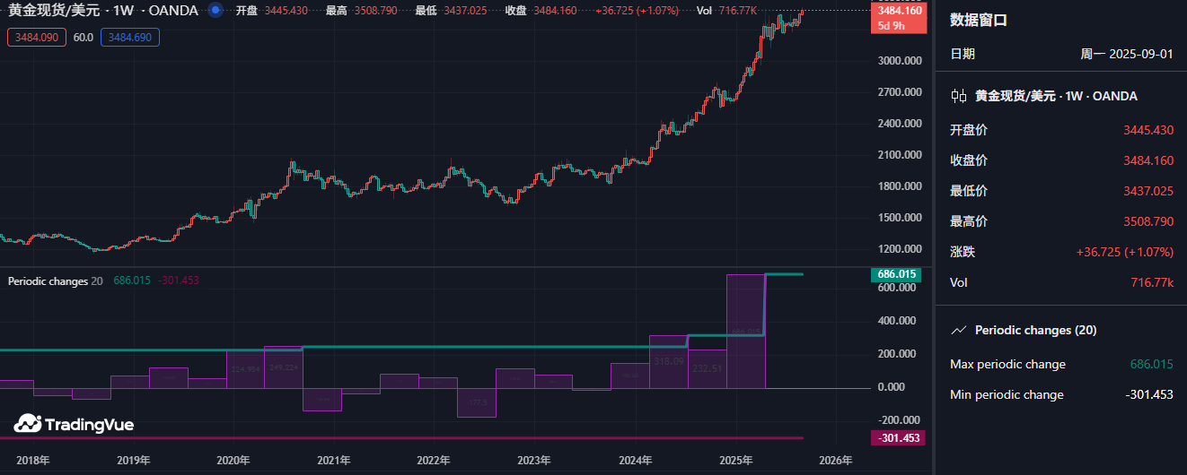Click the 2025年 label on the time axis
This screenshot has width=1187, height=475.
coord(735,460)
